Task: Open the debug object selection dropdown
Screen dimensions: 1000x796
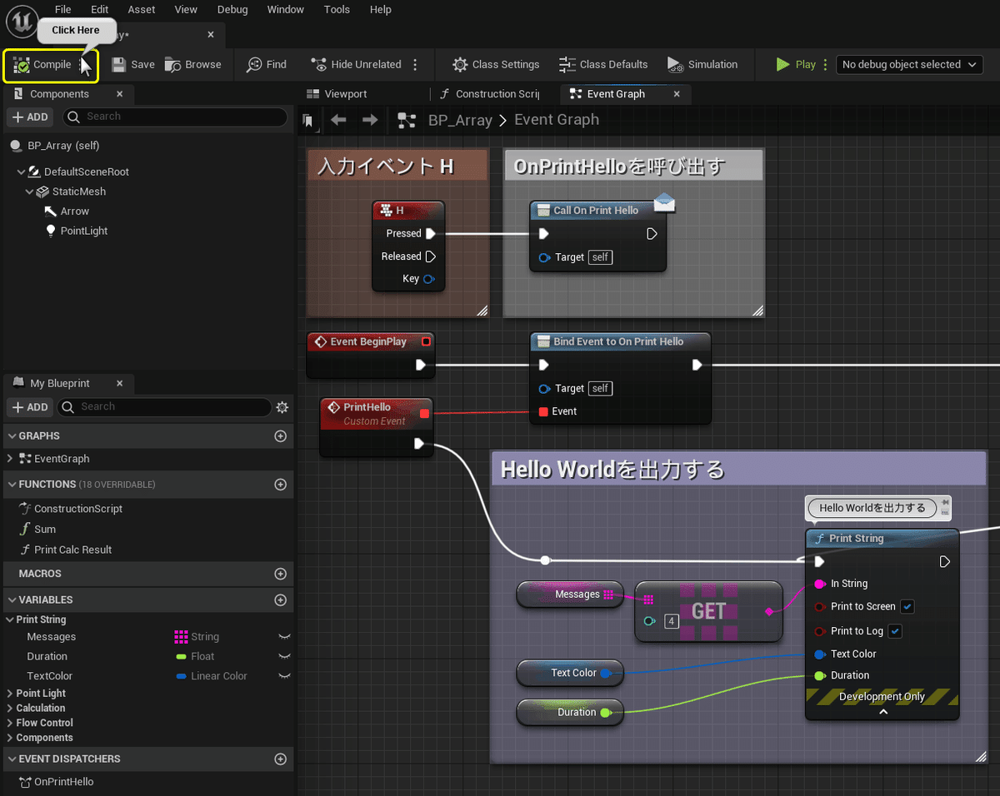Action: 909,65
